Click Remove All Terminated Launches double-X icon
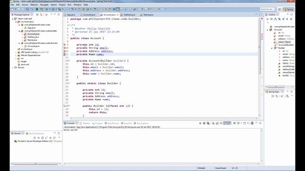 (x=208, y=123)
